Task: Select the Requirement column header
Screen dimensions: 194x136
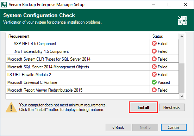Action: pyautogui.click(x=78, y=36)
